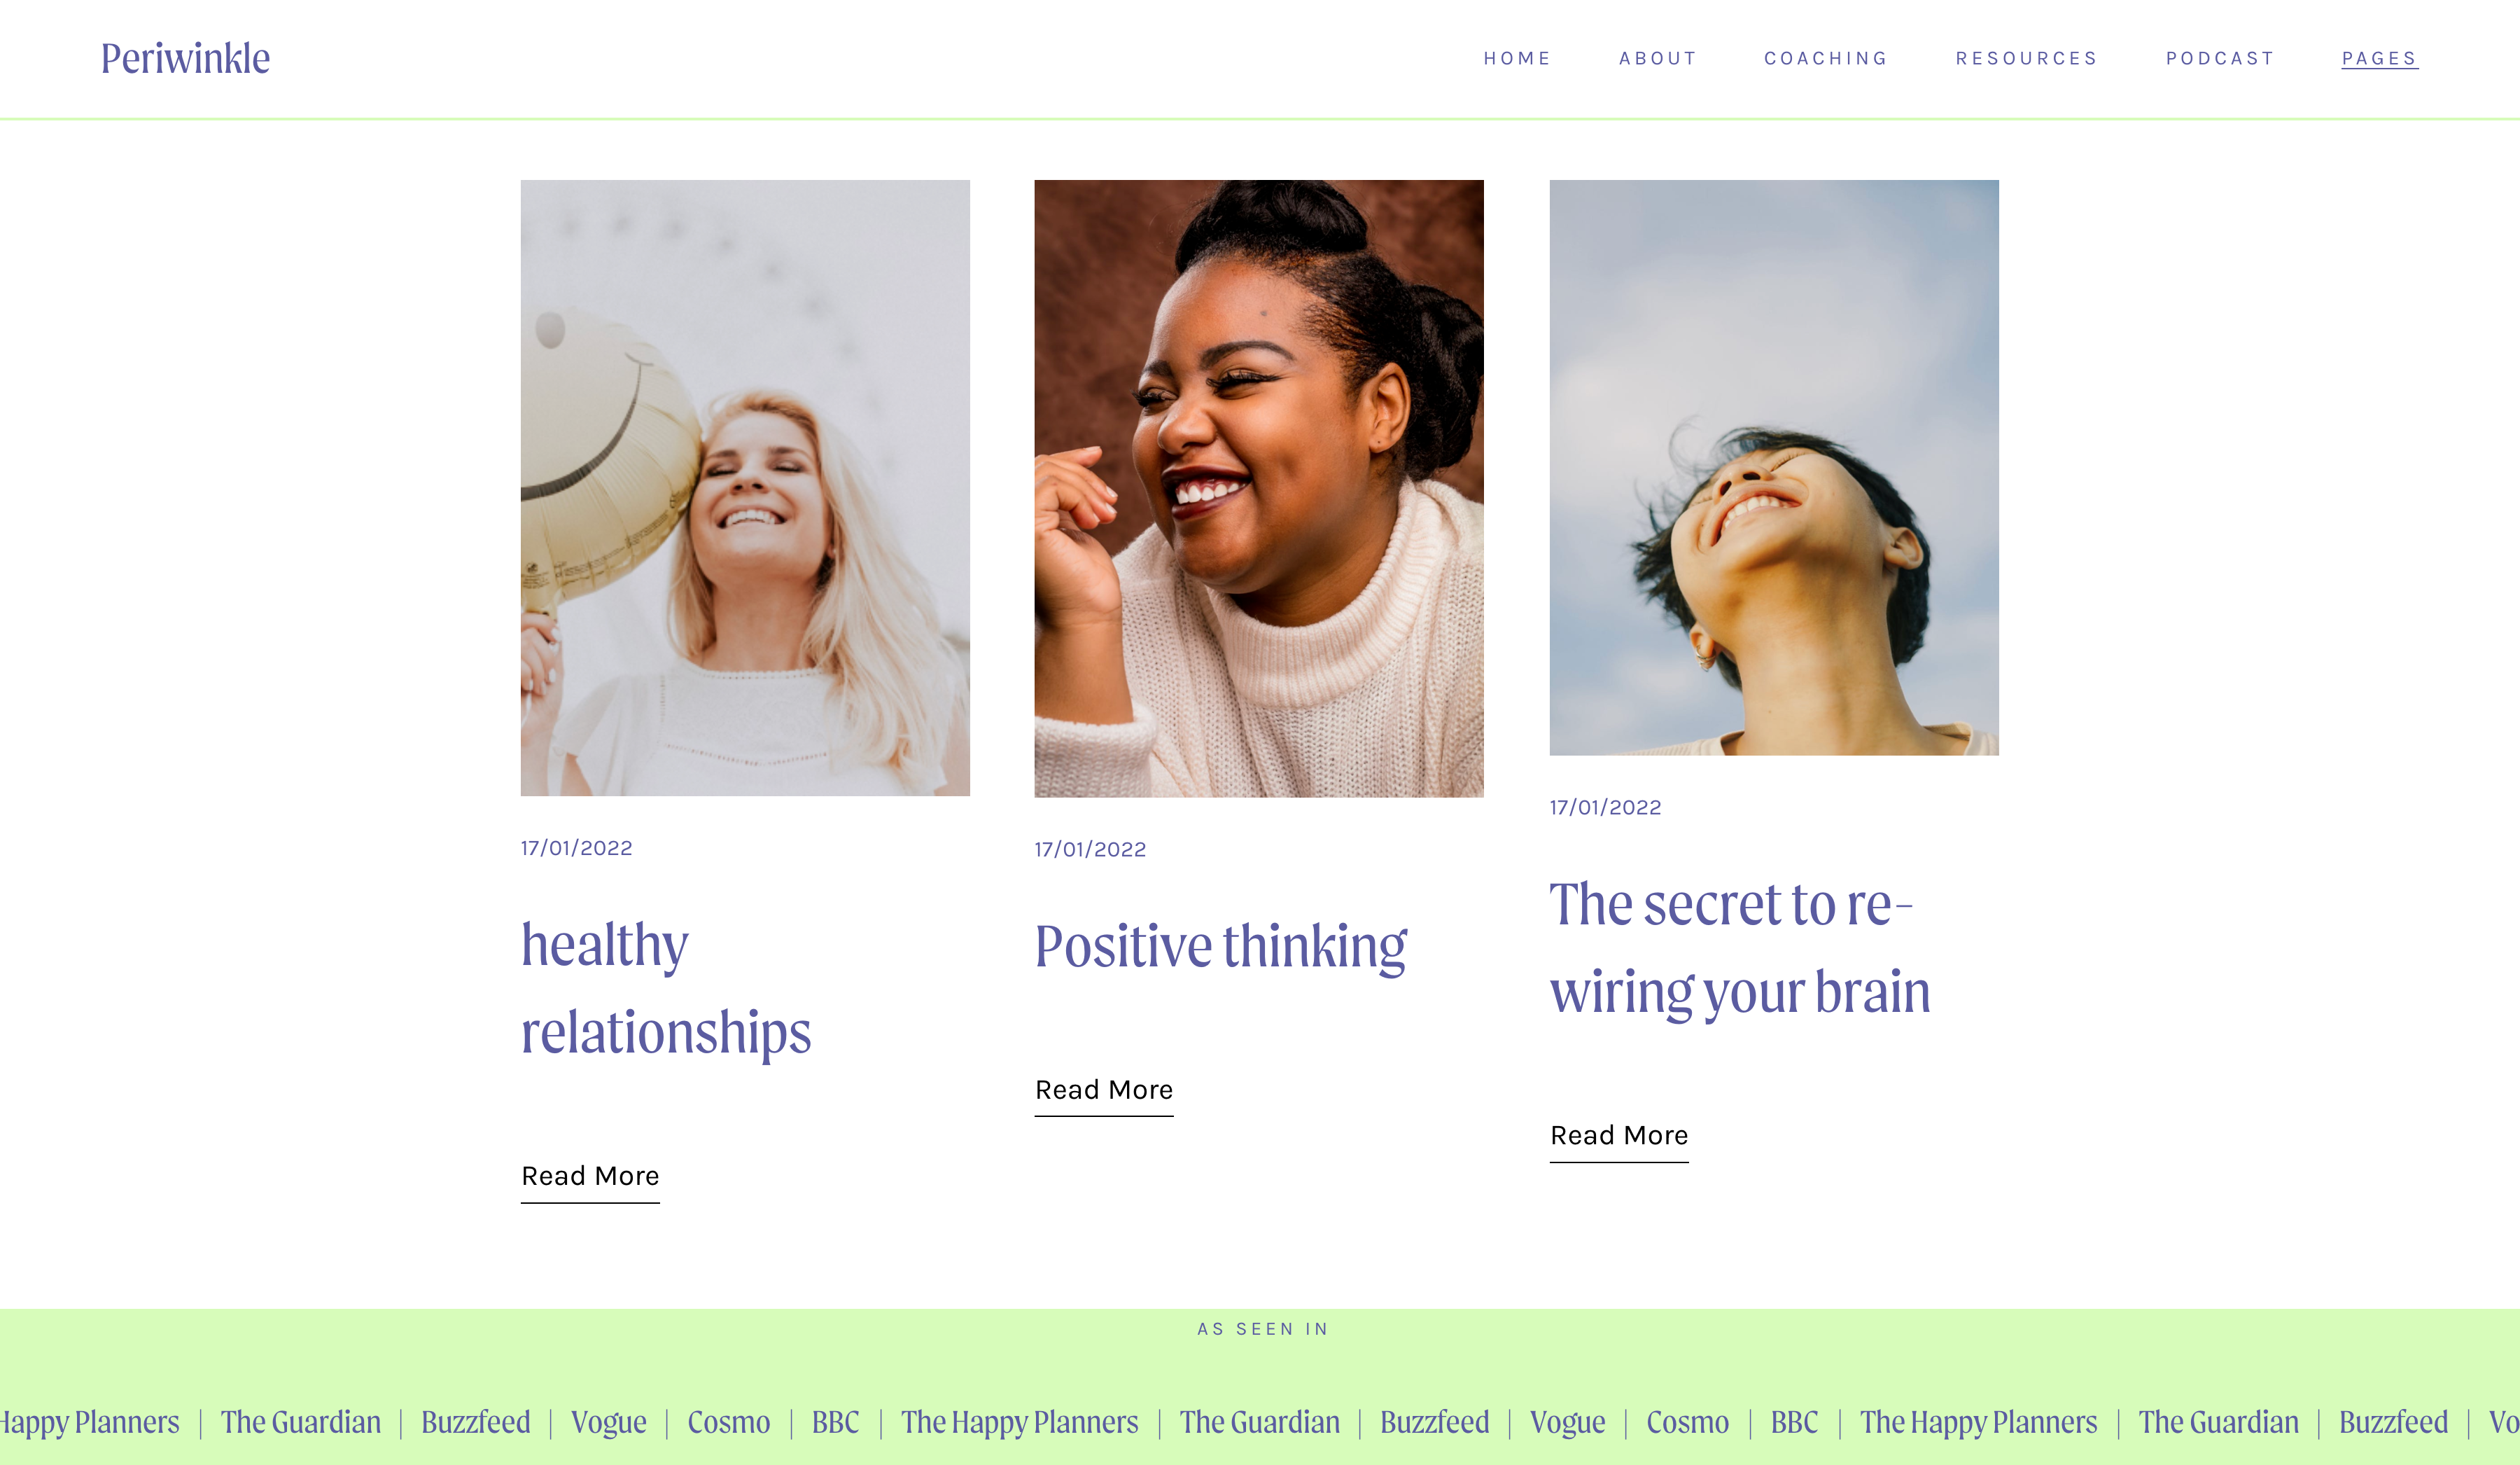Open the smiley balloon woman photo

click(x=745, y=488)
